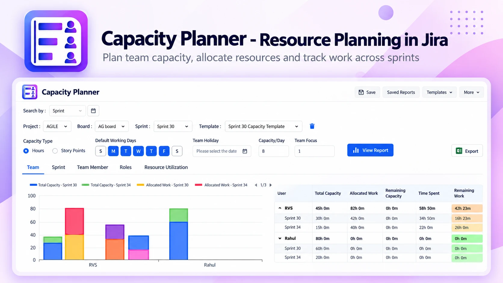Click the red bar in RVS chart
The width and height of the screenshot is (503, 283).
74,221
